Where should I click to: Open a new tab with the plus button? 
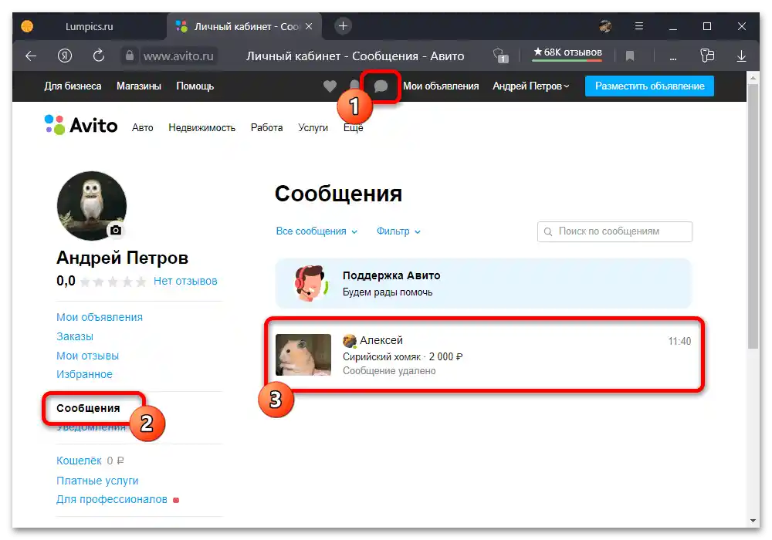click(344, 26)
